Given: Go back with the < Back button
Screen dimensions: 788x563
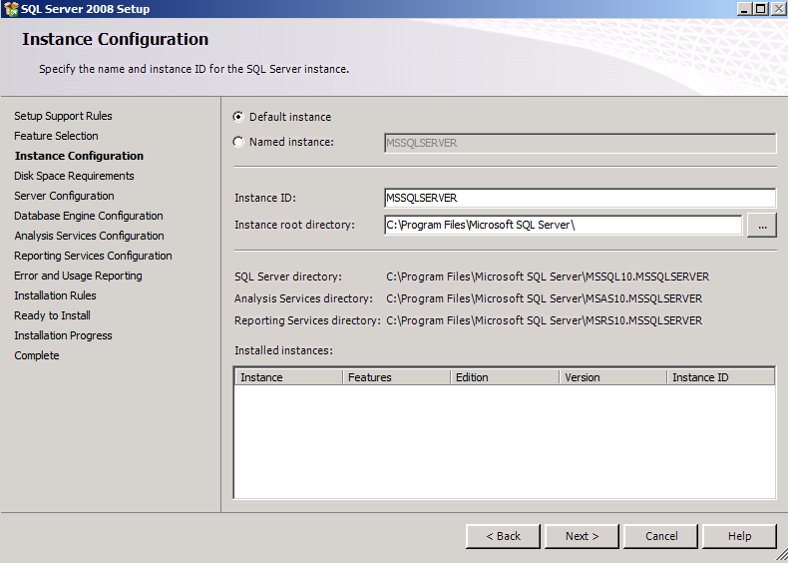Looking at the screenshot, I should pos(503,536).
